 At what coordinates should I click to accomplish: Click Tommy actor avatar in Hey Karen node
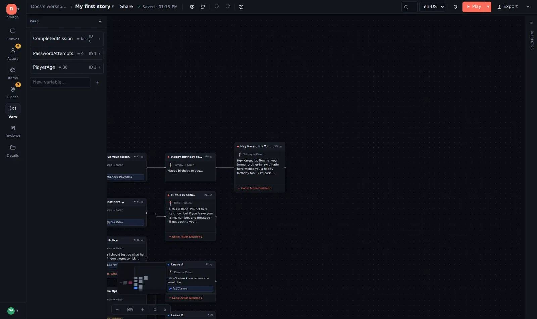pyautogui.click(x=240, y=154)
